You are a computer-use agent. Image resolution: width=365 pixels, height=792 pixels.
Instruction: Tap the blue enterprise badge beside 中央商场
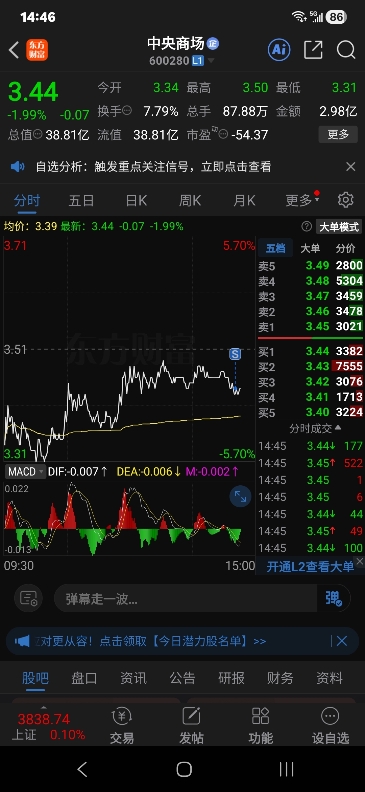tap(213, 43)
